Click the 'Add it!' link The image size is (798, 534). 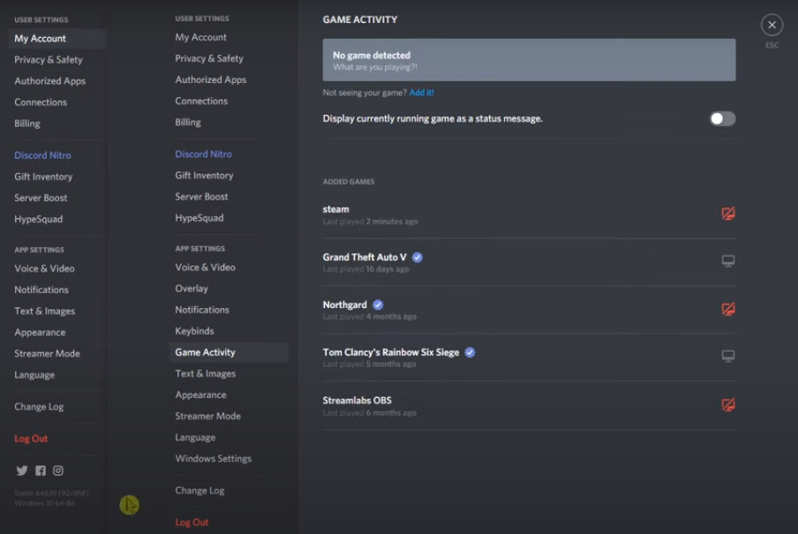(x=421, y=93)
